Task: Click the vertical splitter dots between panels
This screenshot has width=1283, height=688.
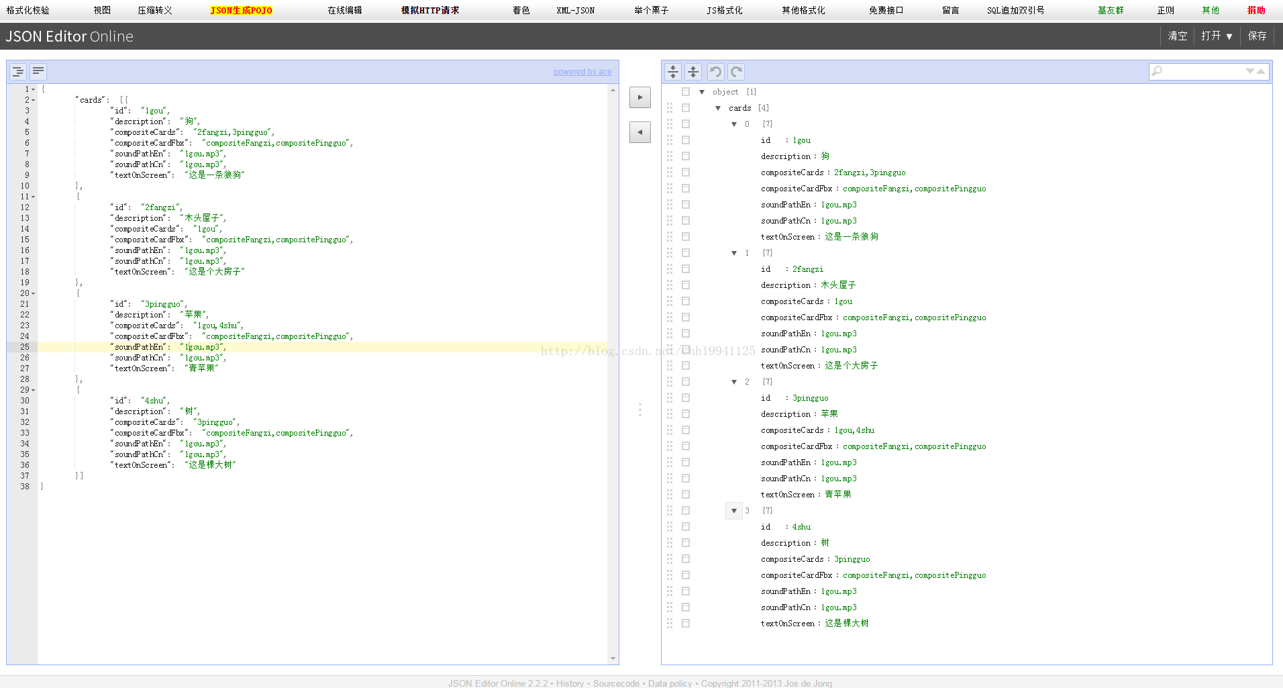Action: click(640, 409)
